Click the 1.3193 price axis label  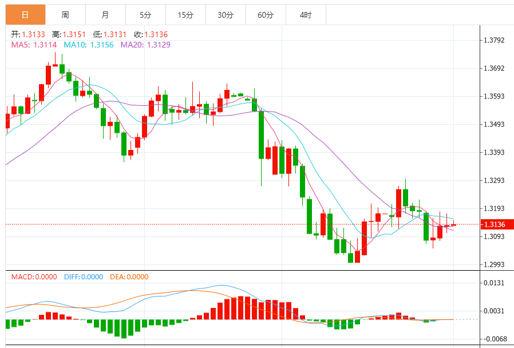[x=495, y=208]
